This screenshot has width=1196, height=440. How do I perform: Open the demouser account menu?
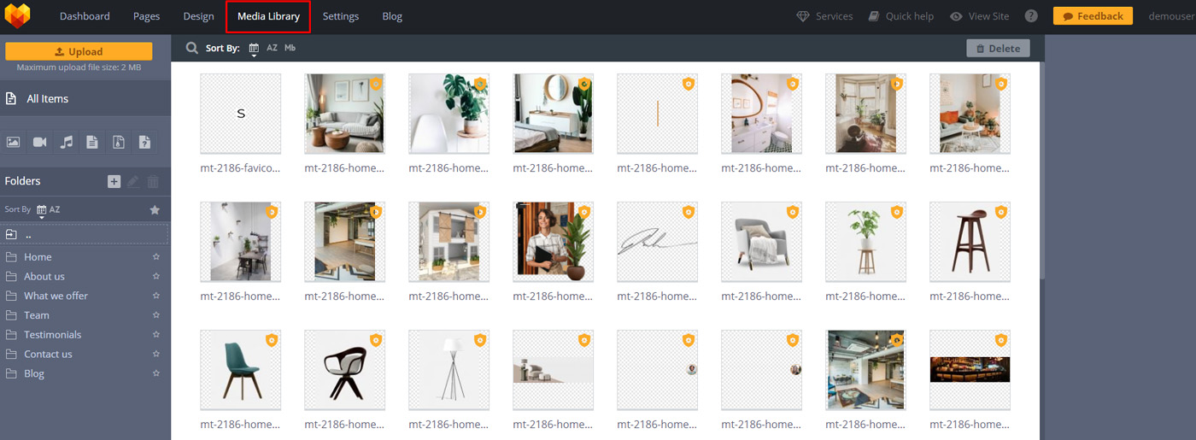(x=1172, y=16)
